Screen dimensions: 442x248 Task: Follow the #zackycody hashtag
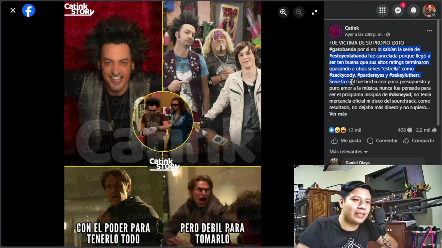tap(342, 75)
